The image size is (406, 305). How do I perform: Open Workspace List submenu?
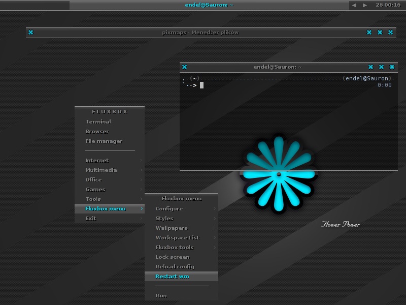tap(181, 237)
